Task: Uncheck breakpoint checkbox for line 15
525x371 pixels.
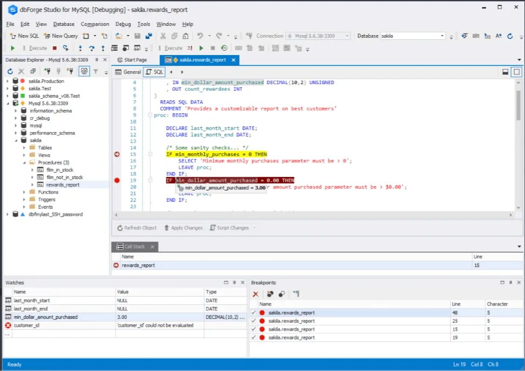Action: [253, 329]
